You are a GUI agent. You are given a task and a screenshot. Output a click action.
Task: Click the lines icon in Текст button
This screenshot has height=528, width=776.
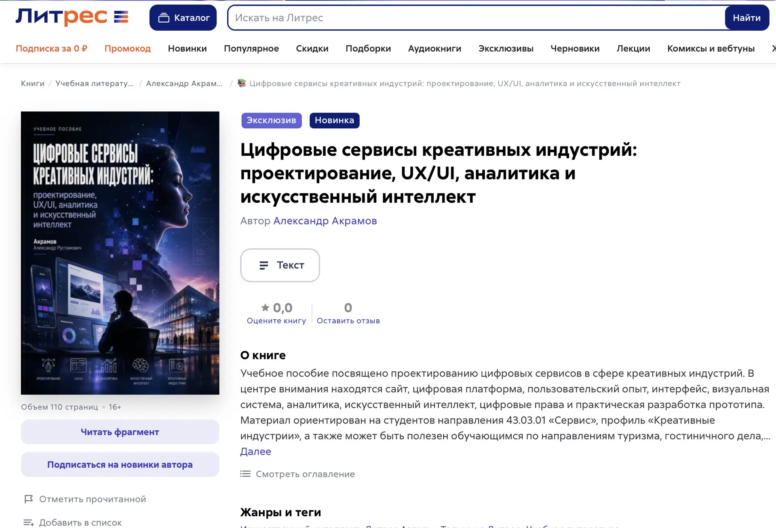coord(264,265)
